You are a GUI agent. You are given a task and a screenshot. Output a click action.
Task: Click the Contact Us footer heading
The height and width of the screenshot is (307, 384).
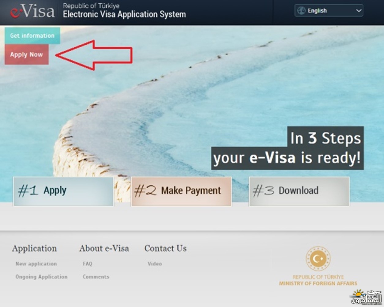[x=165, y=248]
